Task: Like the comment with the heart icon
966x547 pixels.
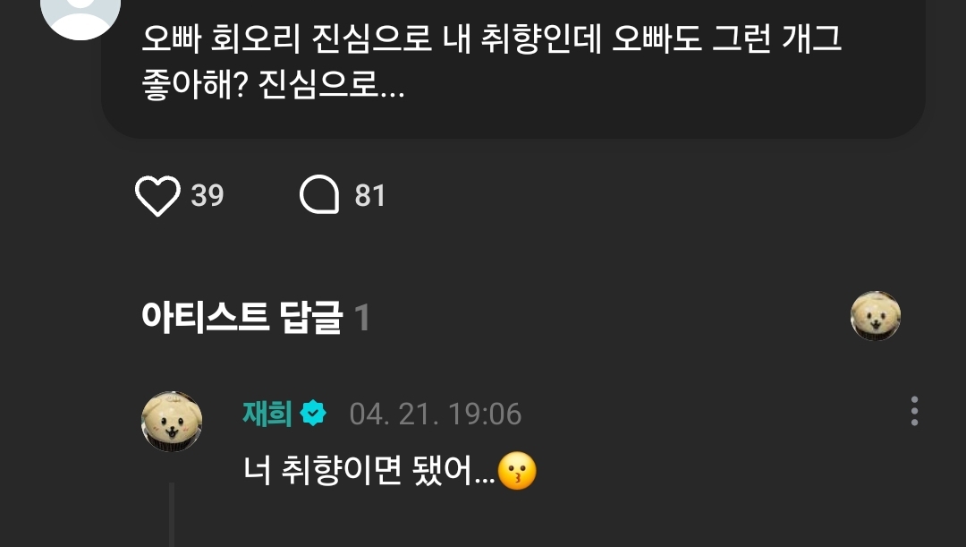Action: coord(157,195)
